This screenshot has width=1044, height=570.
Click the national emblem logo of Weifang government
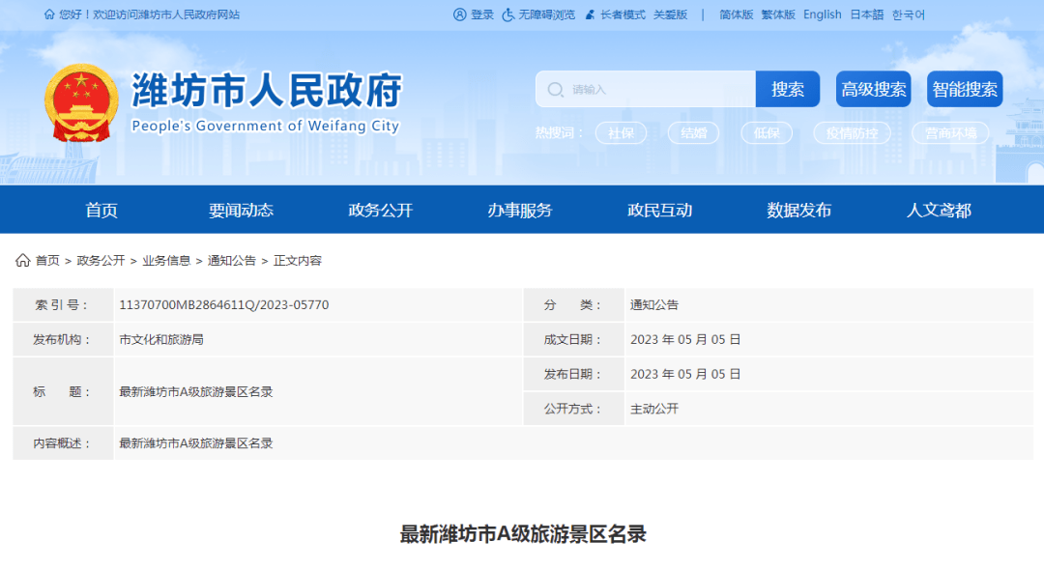(x=81, y=100)
